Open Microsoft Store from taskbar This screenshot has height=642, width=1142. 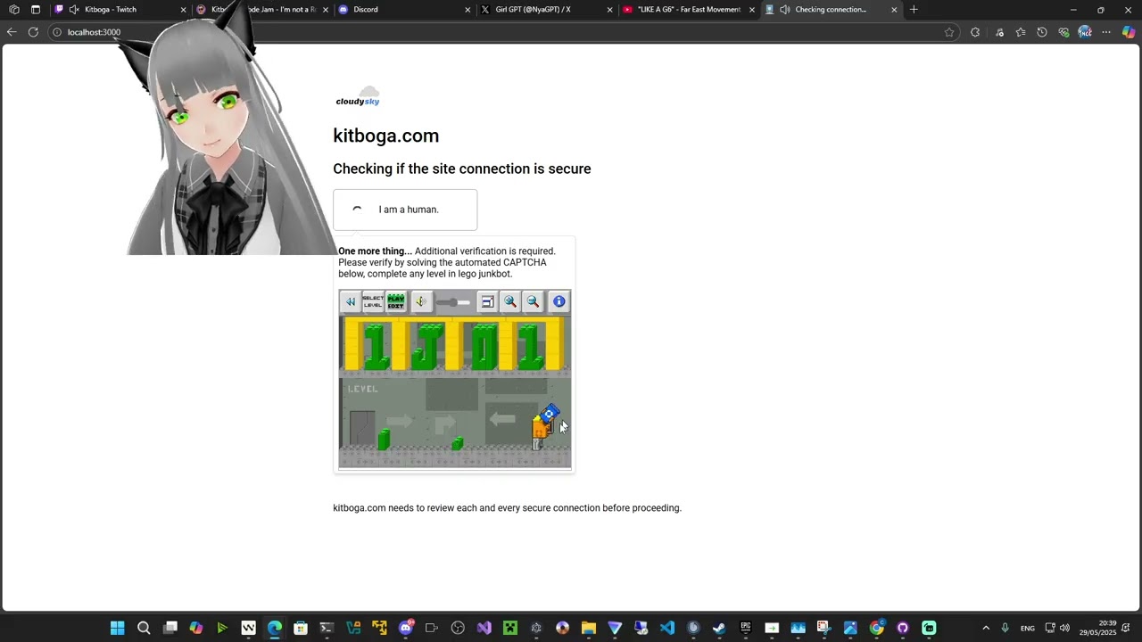[x=301, y=628]
